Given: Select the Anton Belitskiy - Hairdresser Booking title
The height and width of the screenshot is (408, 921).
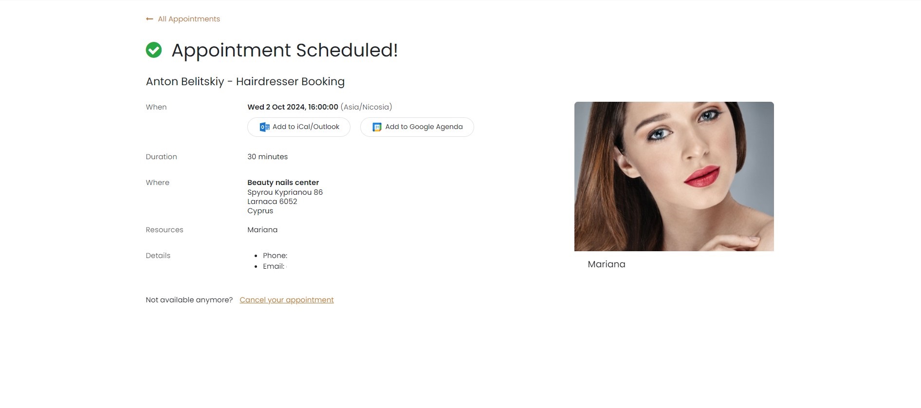Looking at the screenshot, I should click(x=245, y=81).
